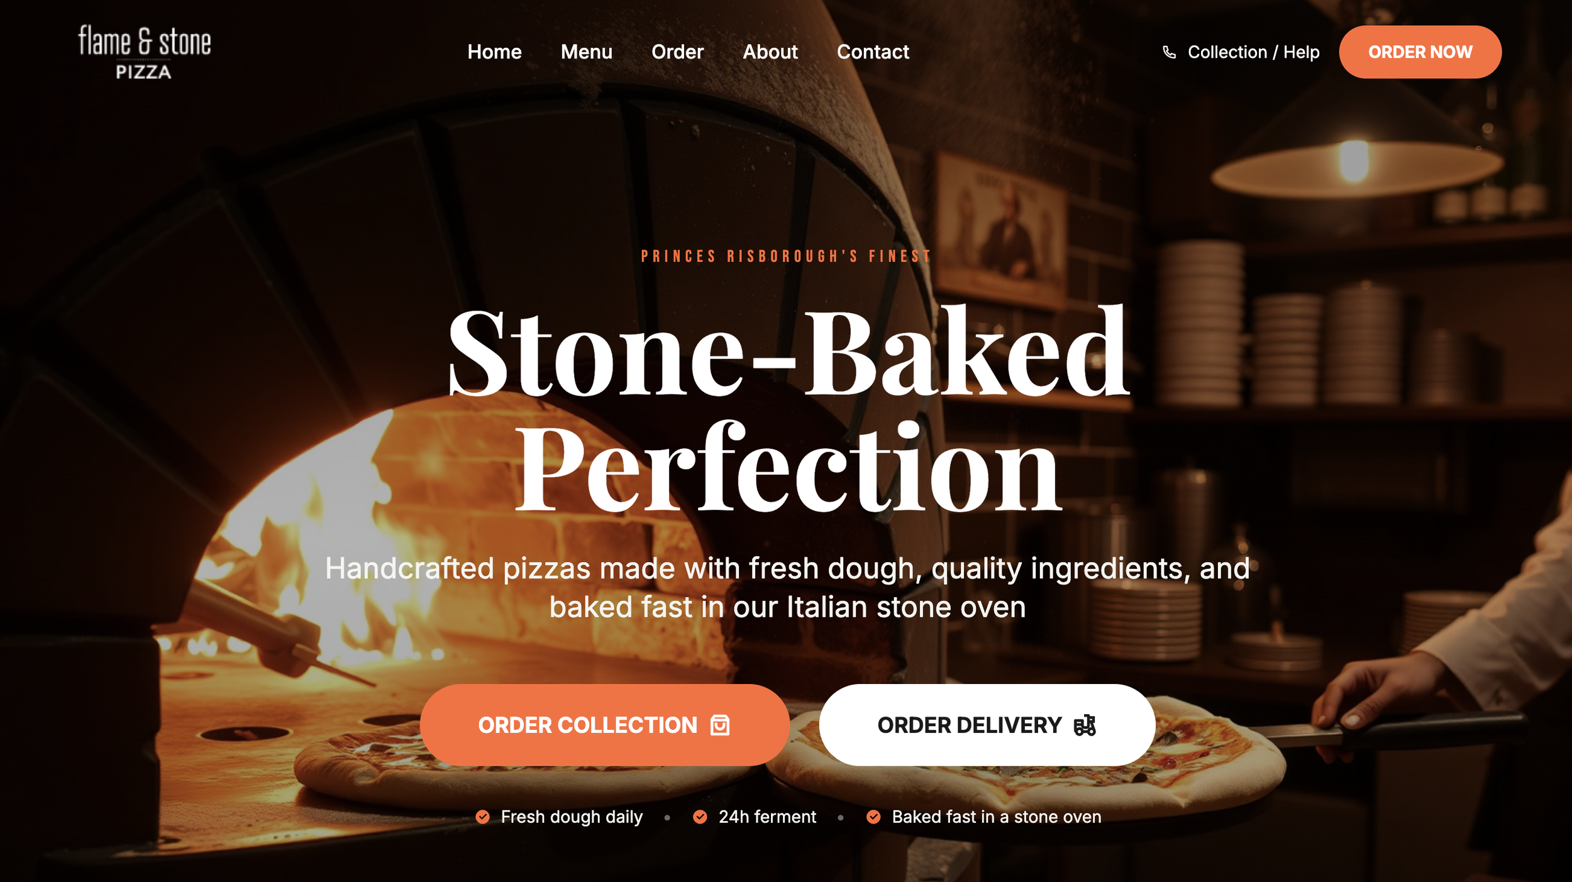Open the Home navigation item
Image resolution: width=1572 pixels, height=882 pixels.
click(x=494, y=52)
